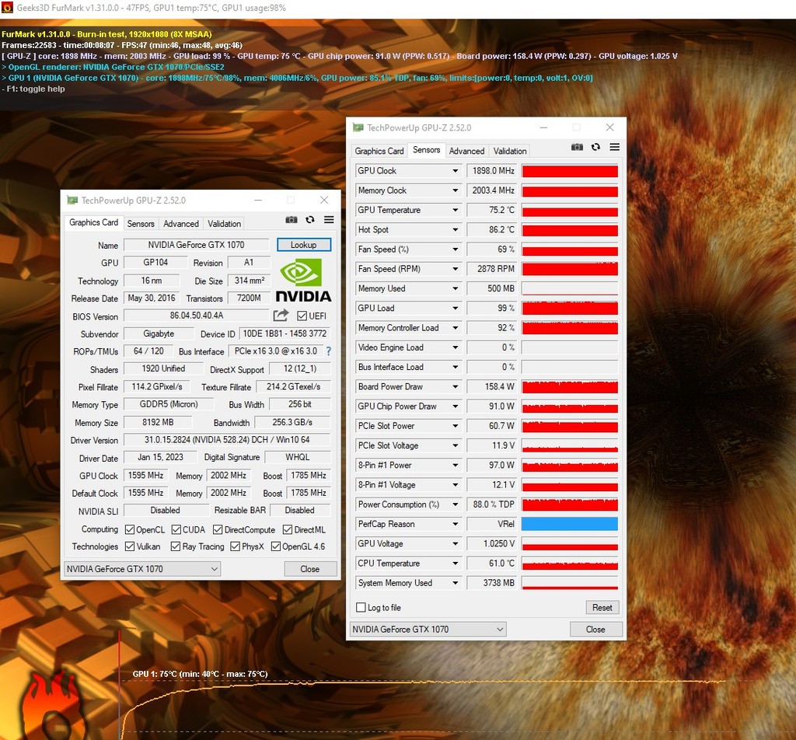Click the NVIDIA logo
This screenshot has height=740, width=796.
[303, 280]
